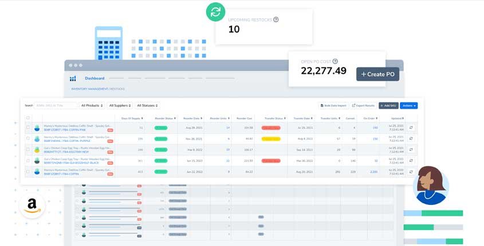Sort by On Order column
Screen dimensions: 484x246
371,118
